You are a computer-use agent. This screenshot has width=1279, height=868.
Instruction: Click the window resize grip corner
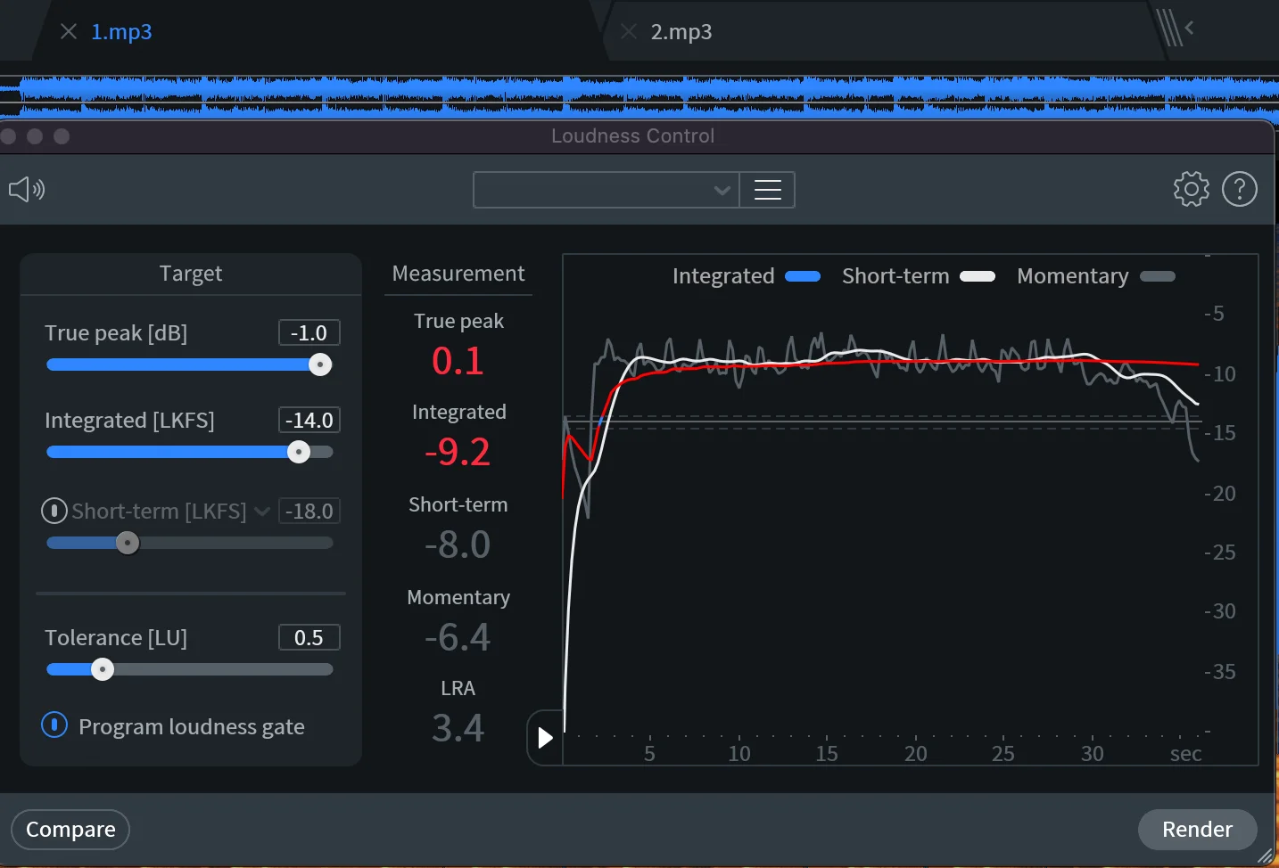pyautogui.click(x=1264, y=856)
